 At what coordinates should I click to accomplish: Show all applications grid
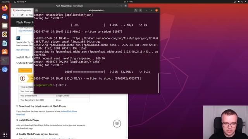(x=5, y=134)
